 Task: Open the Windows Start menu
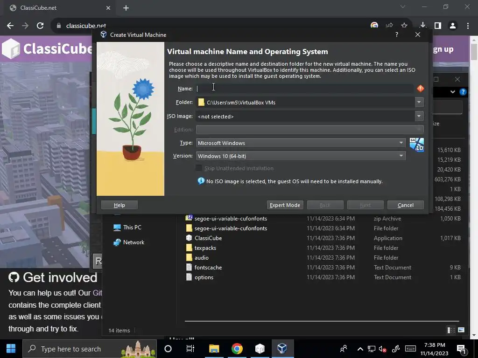tap(11, 349)
